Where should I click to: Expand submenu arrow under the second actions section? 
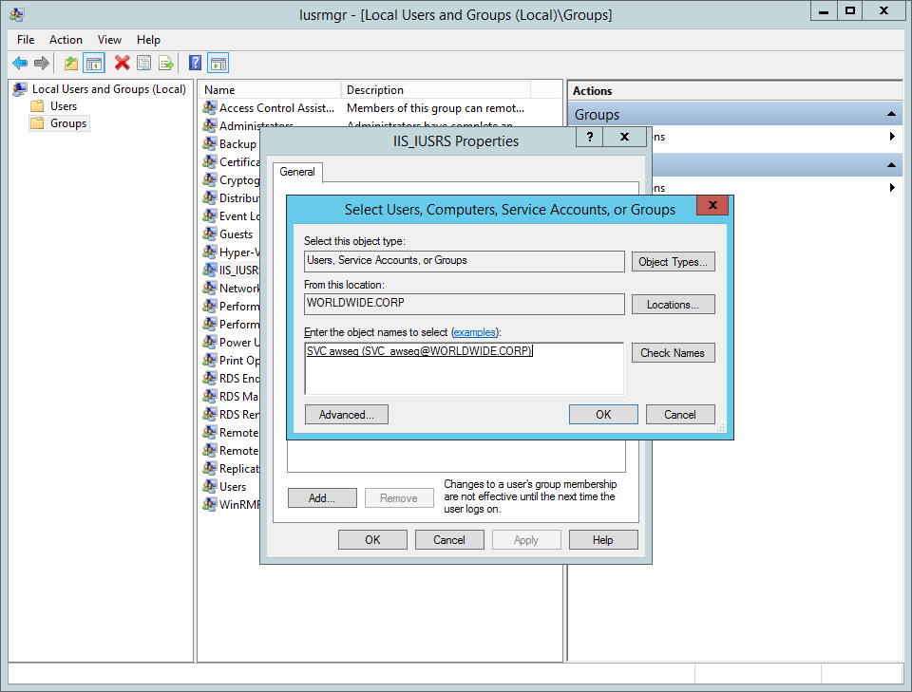point(892,188)
